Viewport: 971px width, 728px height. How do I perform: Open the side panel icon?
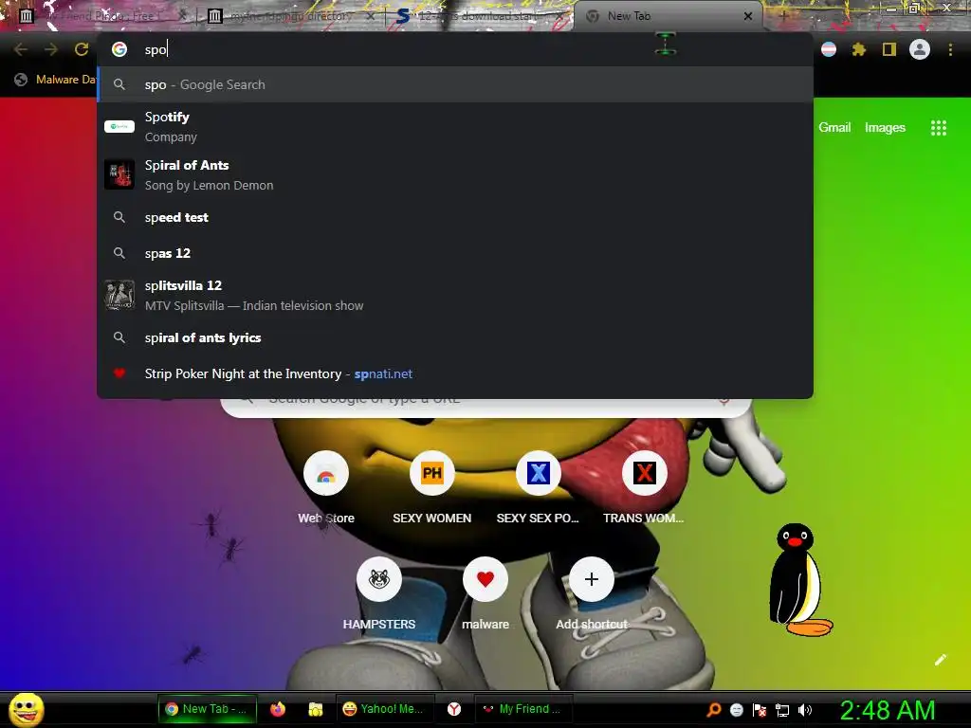889,49
